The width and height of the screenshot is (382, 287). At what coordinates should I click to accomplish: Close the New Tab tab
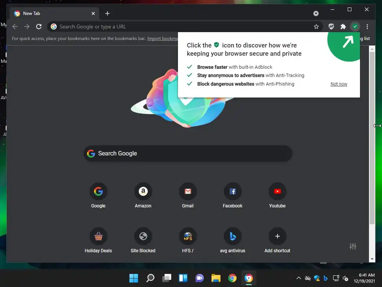93,13
